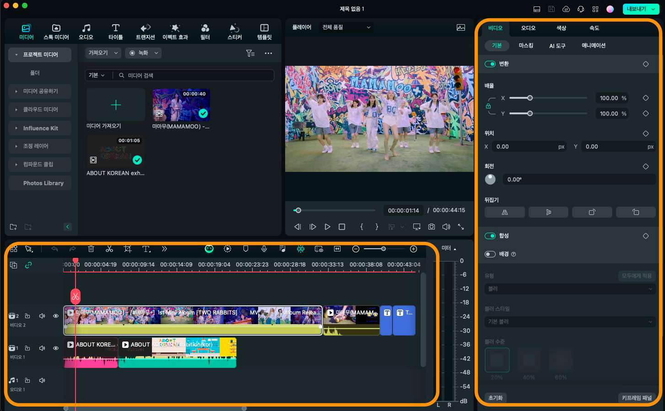The image size is (665, 411).
Task: Click the 미디어 가져오기 plus tile
Action: [116, 105]
